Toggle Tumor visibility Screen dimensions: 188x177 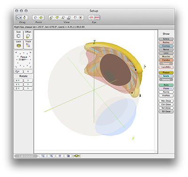[x=166, y=63]
